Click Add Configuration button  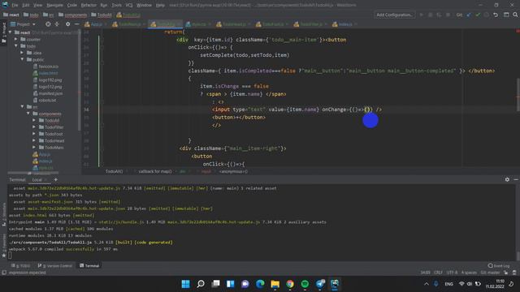394,15
